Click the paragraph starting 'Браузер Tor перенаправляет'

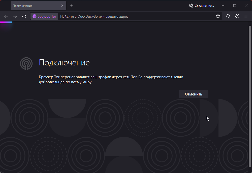pyautogui.click(x=111, y=79)
